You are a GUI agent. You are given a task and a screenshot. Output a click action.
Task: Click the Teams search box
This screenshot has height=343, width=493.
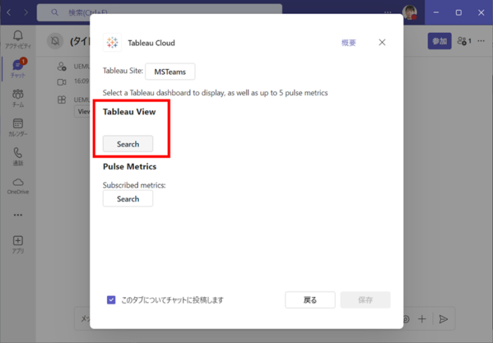pos(159,13)
